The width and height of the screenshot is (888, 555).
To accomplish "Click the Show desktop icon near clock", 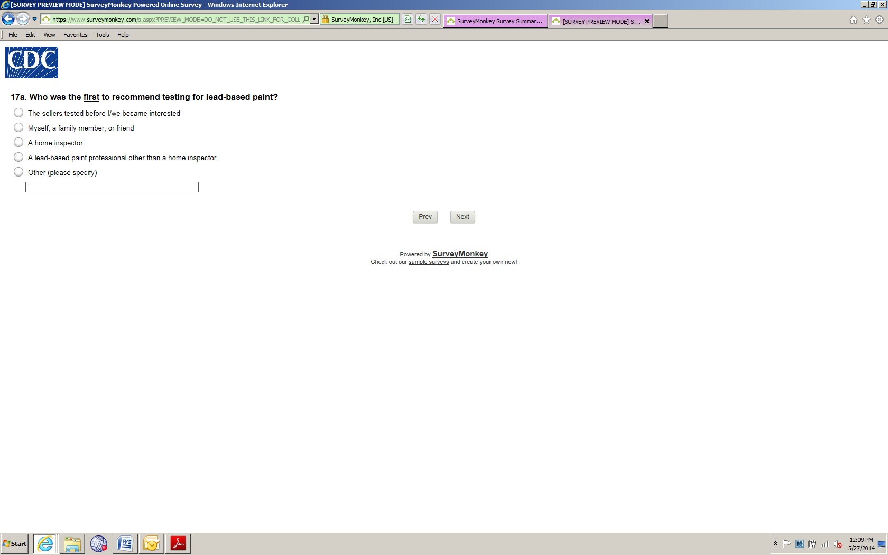I will tap(882, 544).
